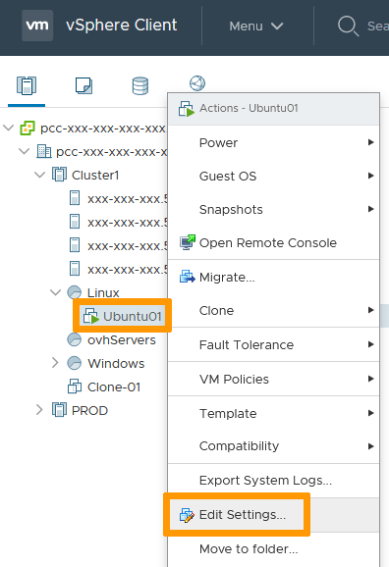Click the VMware vm logo
The image size is (389, 567).
37,26
